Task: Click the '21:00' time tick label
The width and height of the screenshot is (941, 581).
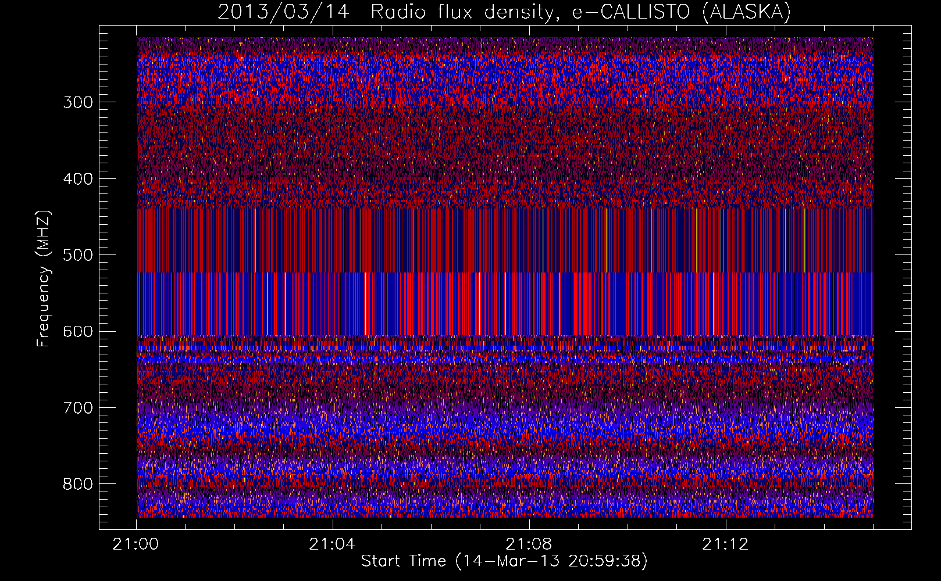Action: tap(136, 544)
